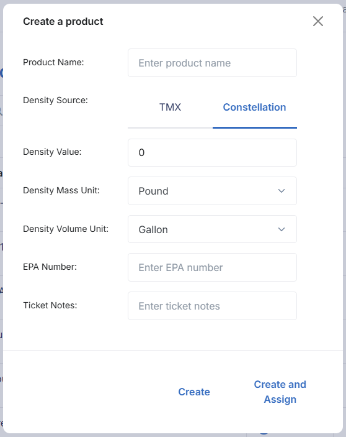Select the Constellation density source tab
The width and height of the screenshot is (346, 437).
pos(255,108)
